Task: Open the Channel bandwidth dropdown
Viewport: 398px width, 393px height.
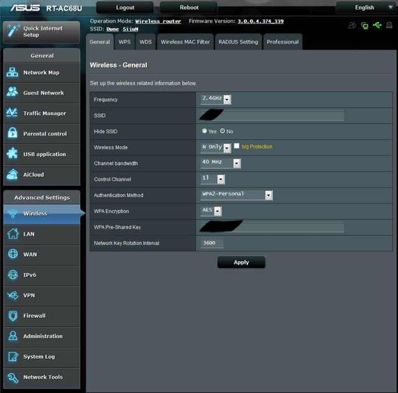Action: (220, 163)
